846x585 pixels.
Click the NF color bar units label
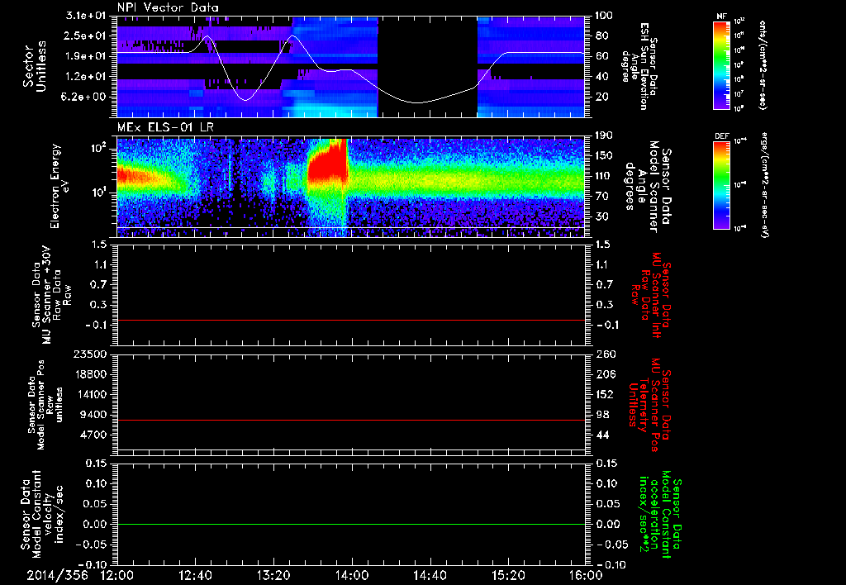click(x=763, y=64)
